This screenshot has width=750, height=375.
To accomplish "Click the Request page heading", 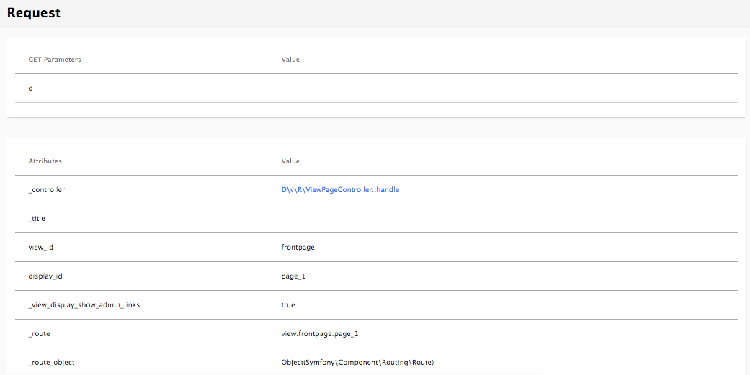I will (34, 13).
